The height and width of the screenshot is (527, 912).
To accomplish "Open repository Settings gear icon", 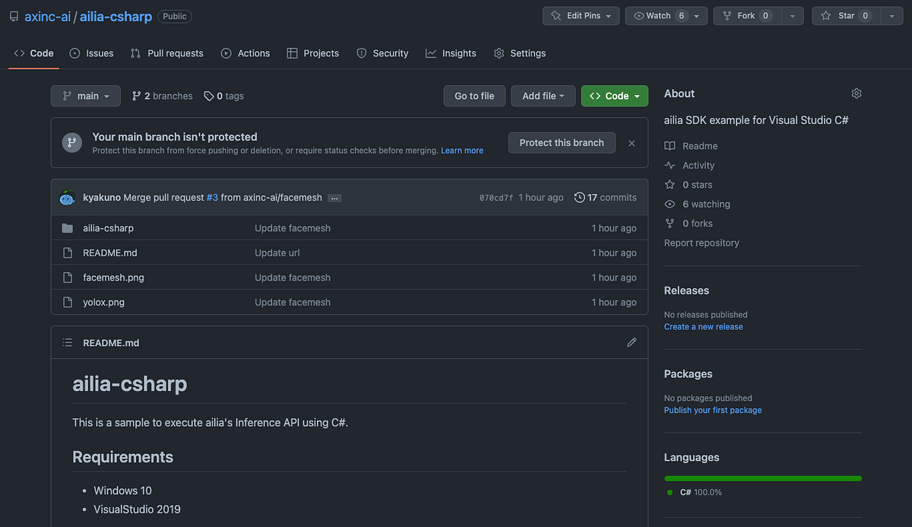I will pyautogui.click(x=499, y=53).
